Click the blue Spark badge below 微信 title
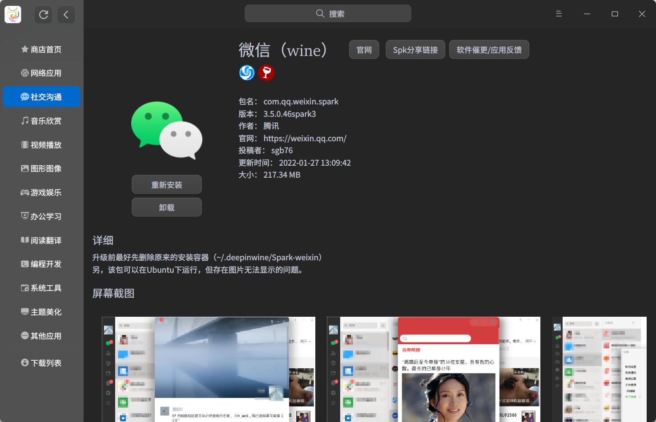The image size is (656, 422). click(x=246, y=72)
